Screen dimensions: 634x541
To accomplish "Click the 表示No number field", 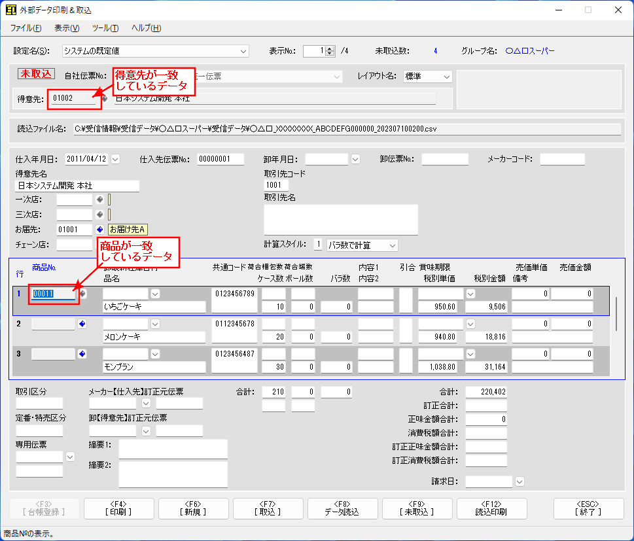I will 314,51.
